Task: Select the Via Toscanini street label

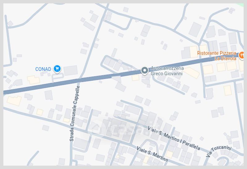Action: point(219,151)
